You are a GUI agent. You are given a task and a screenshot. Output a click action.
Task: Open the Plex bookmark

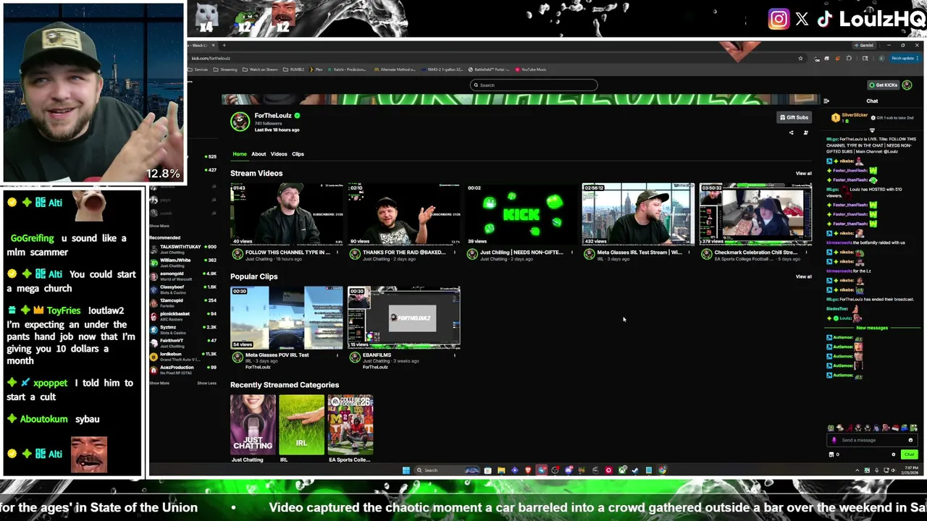[316, 69]
